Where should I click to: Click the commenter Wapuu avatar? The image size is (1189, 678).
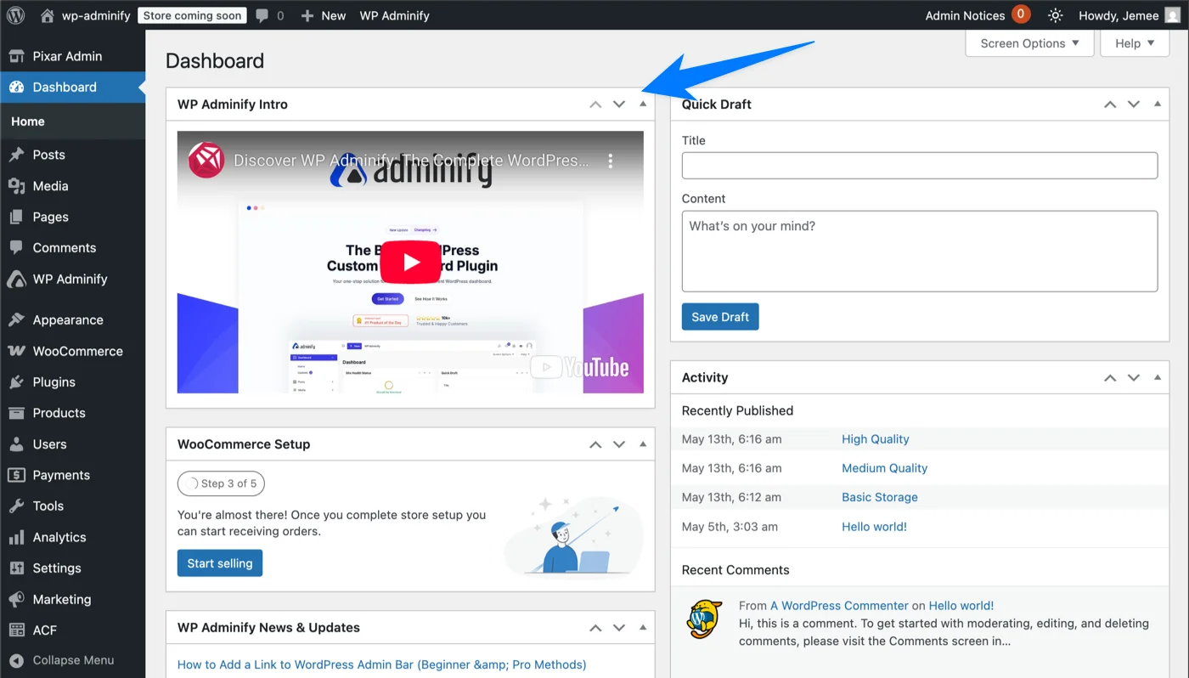click(705, 619)
